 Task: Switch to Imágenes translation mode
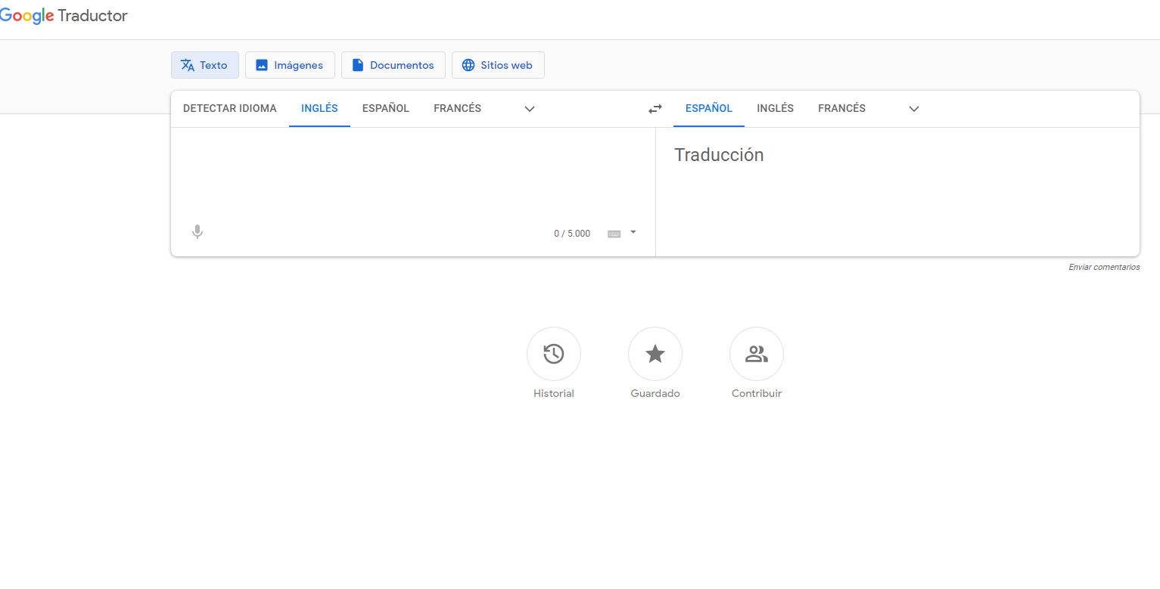290,65
